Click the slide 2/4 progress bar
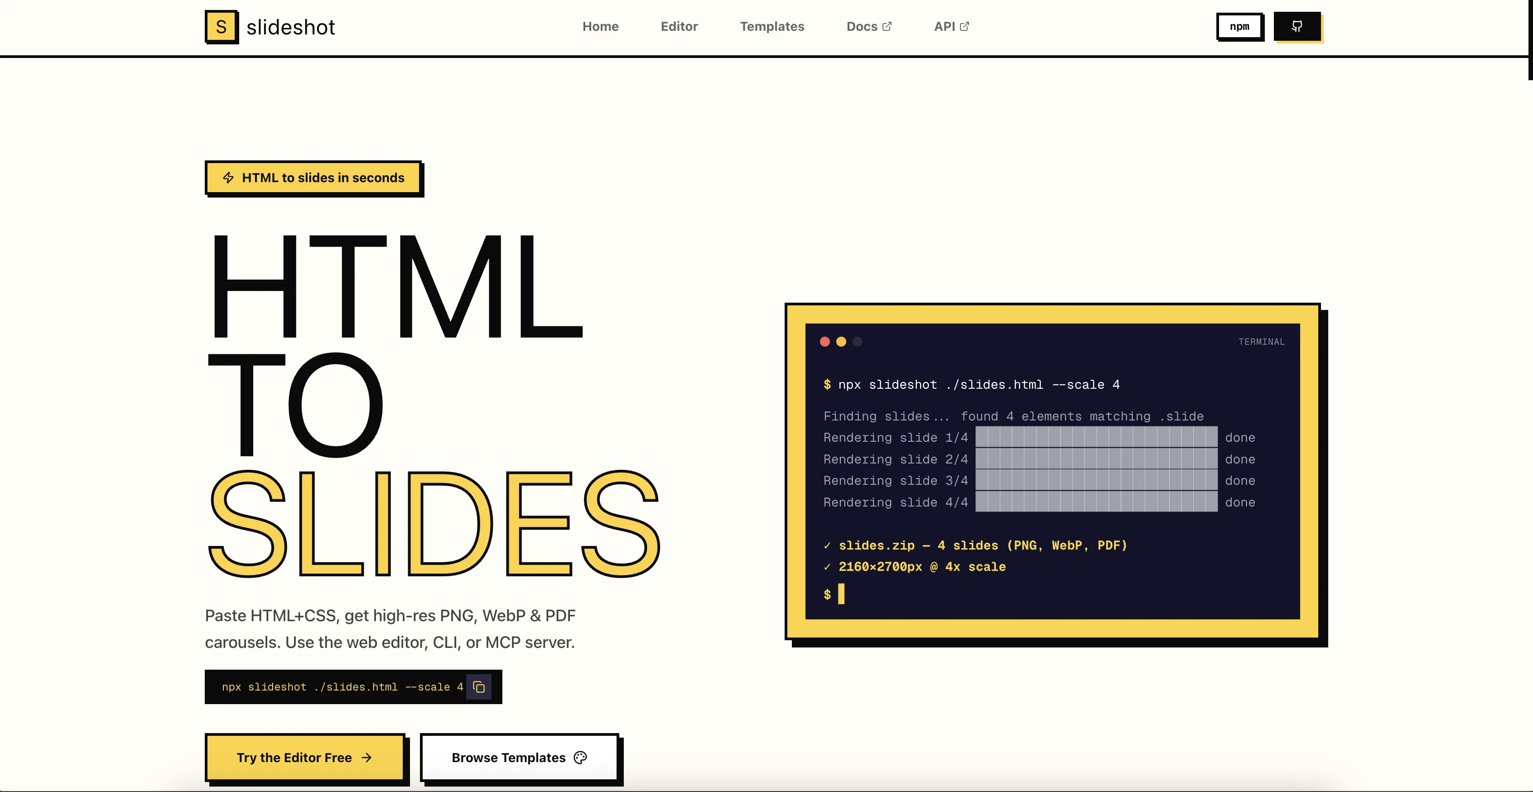The height and width of the screenshot is (792, 1533). 1096,459
